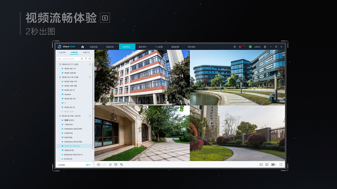
Task: Collapse the 90.85.32.158 device group
Action: click(58, 116)
